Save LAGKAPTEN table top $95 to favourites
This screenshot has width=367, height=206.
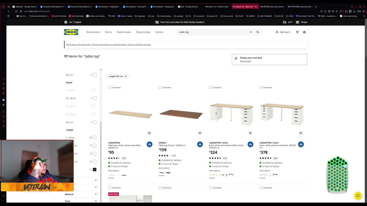tap(149, 133)
